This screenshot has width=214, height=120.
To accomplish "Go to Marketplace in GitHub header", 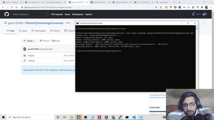I will coord(78,14).
